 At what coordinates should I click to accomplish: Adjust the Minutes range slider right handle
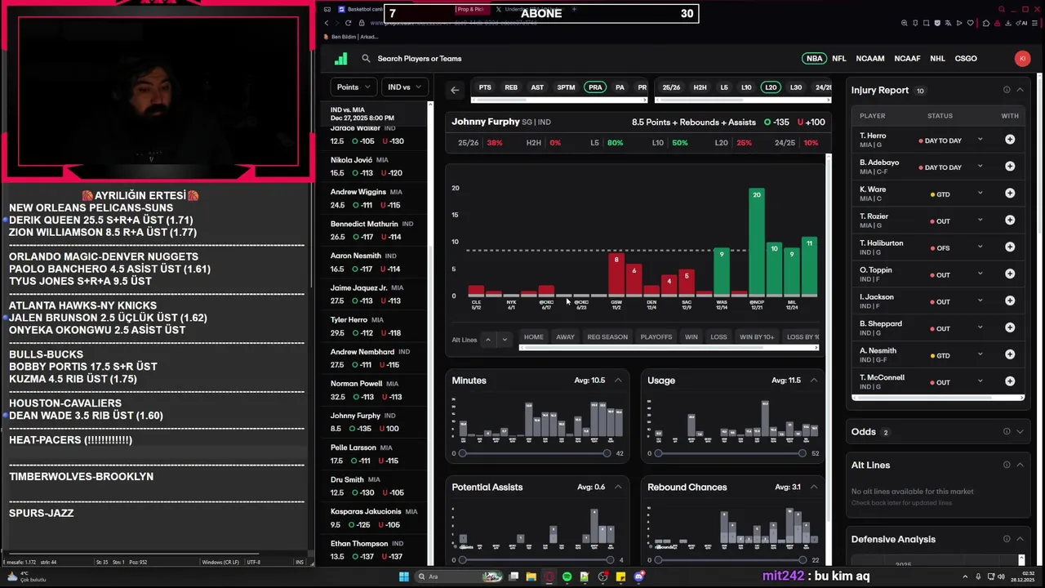(607, 453)
